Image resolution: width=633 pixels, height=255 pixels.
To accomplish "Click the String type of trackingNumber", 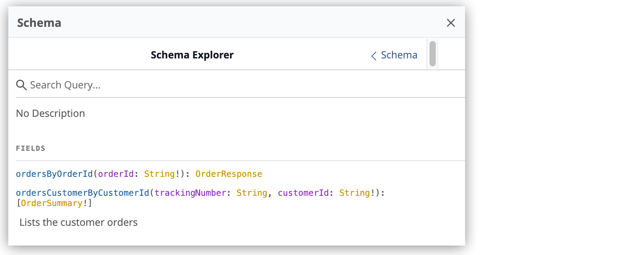I will click(252, 193).
